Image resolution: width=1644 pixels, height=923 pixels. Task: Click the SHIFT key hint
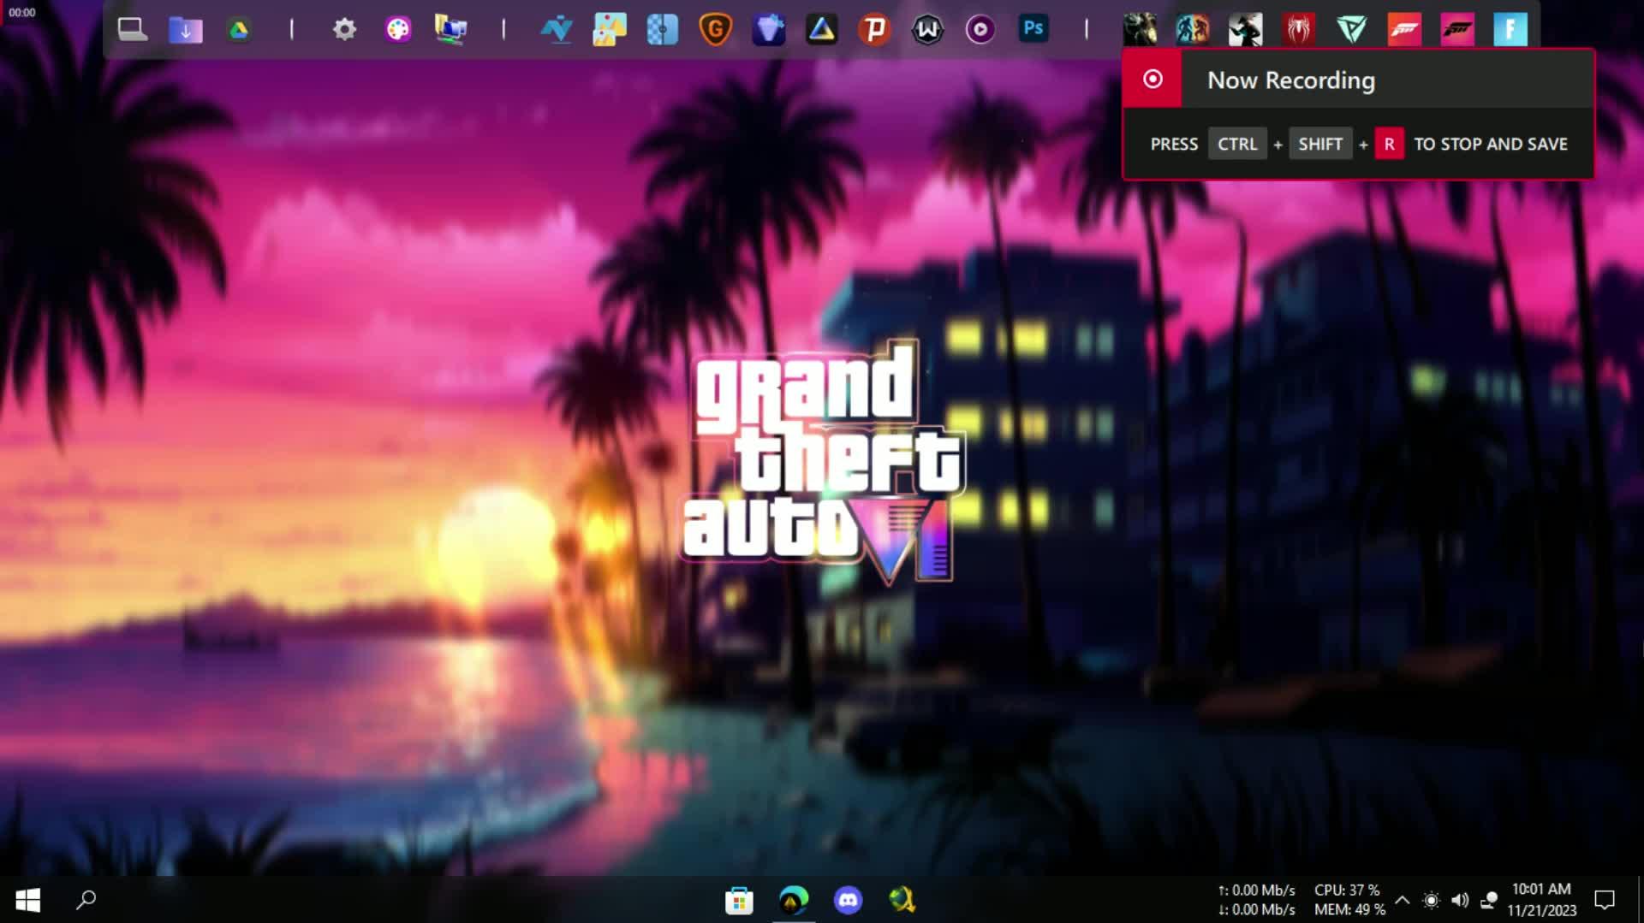coord(1319,144)
